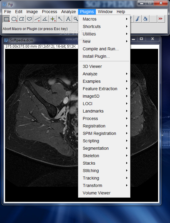Expand the Utilities submenu

tap(104, 34)
